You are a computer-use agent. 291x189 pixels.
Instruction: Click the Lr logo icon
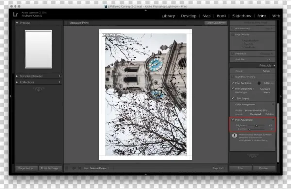16,14
